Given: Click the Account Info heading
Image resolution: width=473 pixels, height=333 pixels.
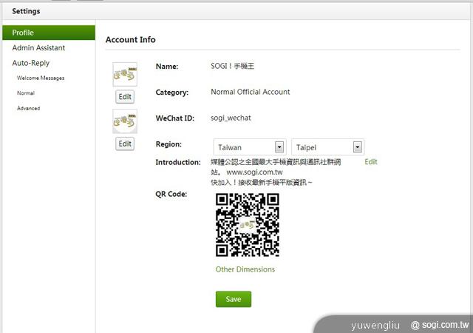Looking at the screenshot, I should point(131,39).
